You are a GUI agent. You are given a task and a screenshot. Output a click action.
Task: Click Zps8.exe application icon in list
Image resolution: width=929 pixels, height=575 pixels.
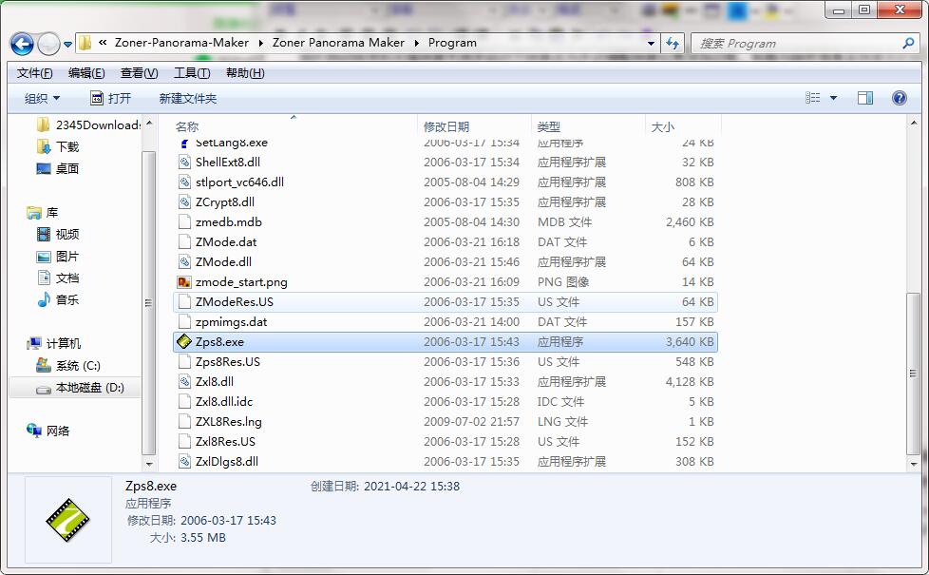(185, 341)
